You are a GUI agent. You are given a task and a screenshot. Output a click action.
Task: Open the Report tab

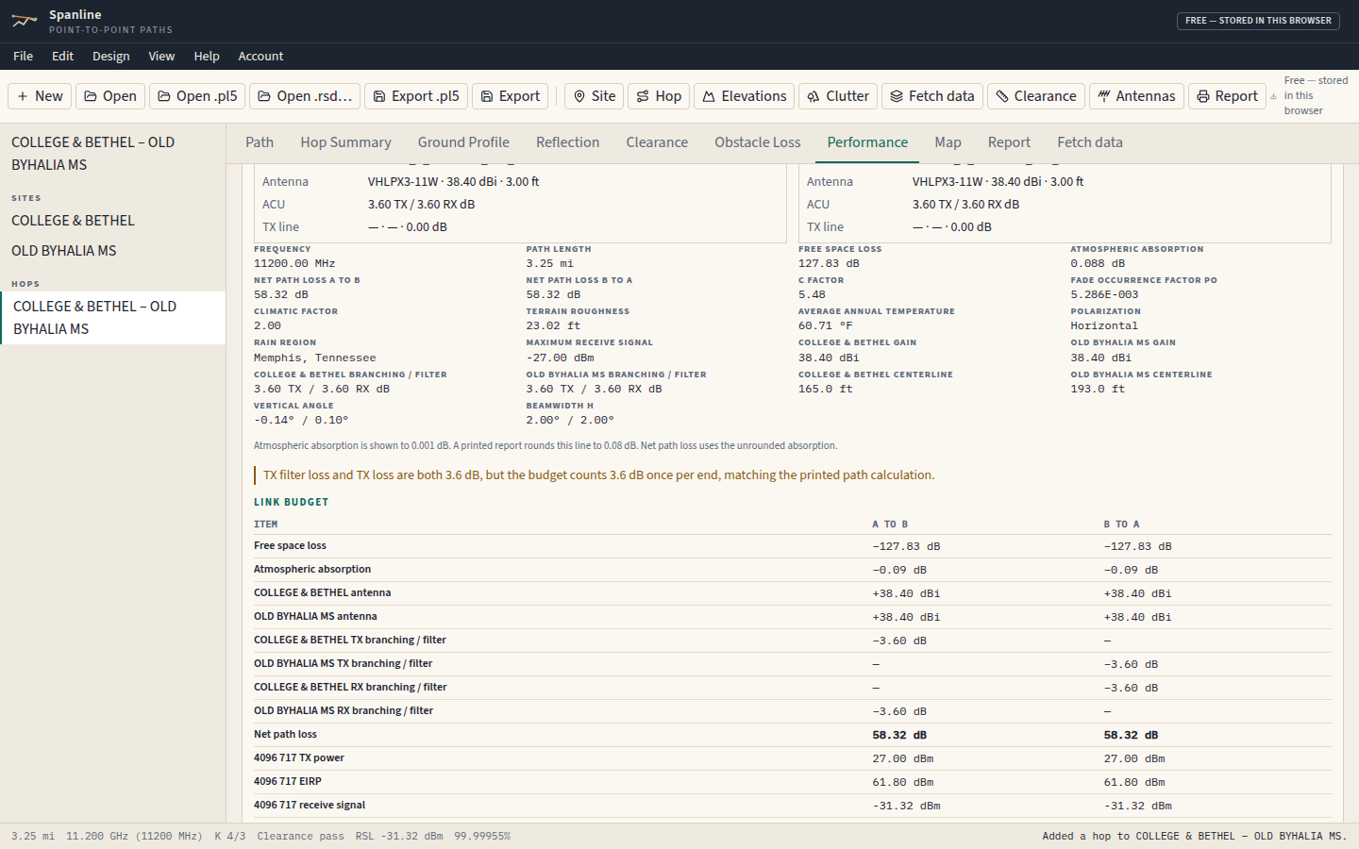(x=1010, y=142)
